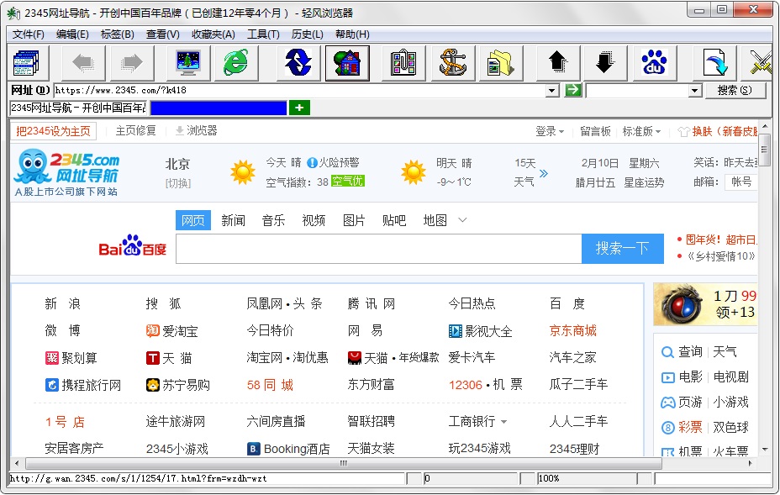Screen dimensions: 780x495
Task: Open the 工具(T) menu
Action: 263,34
